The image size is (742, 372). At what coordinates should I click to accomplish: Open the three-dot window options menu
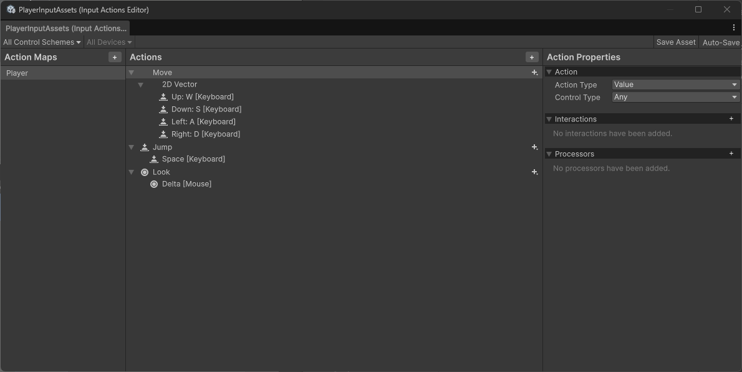(x=734, y=28)
